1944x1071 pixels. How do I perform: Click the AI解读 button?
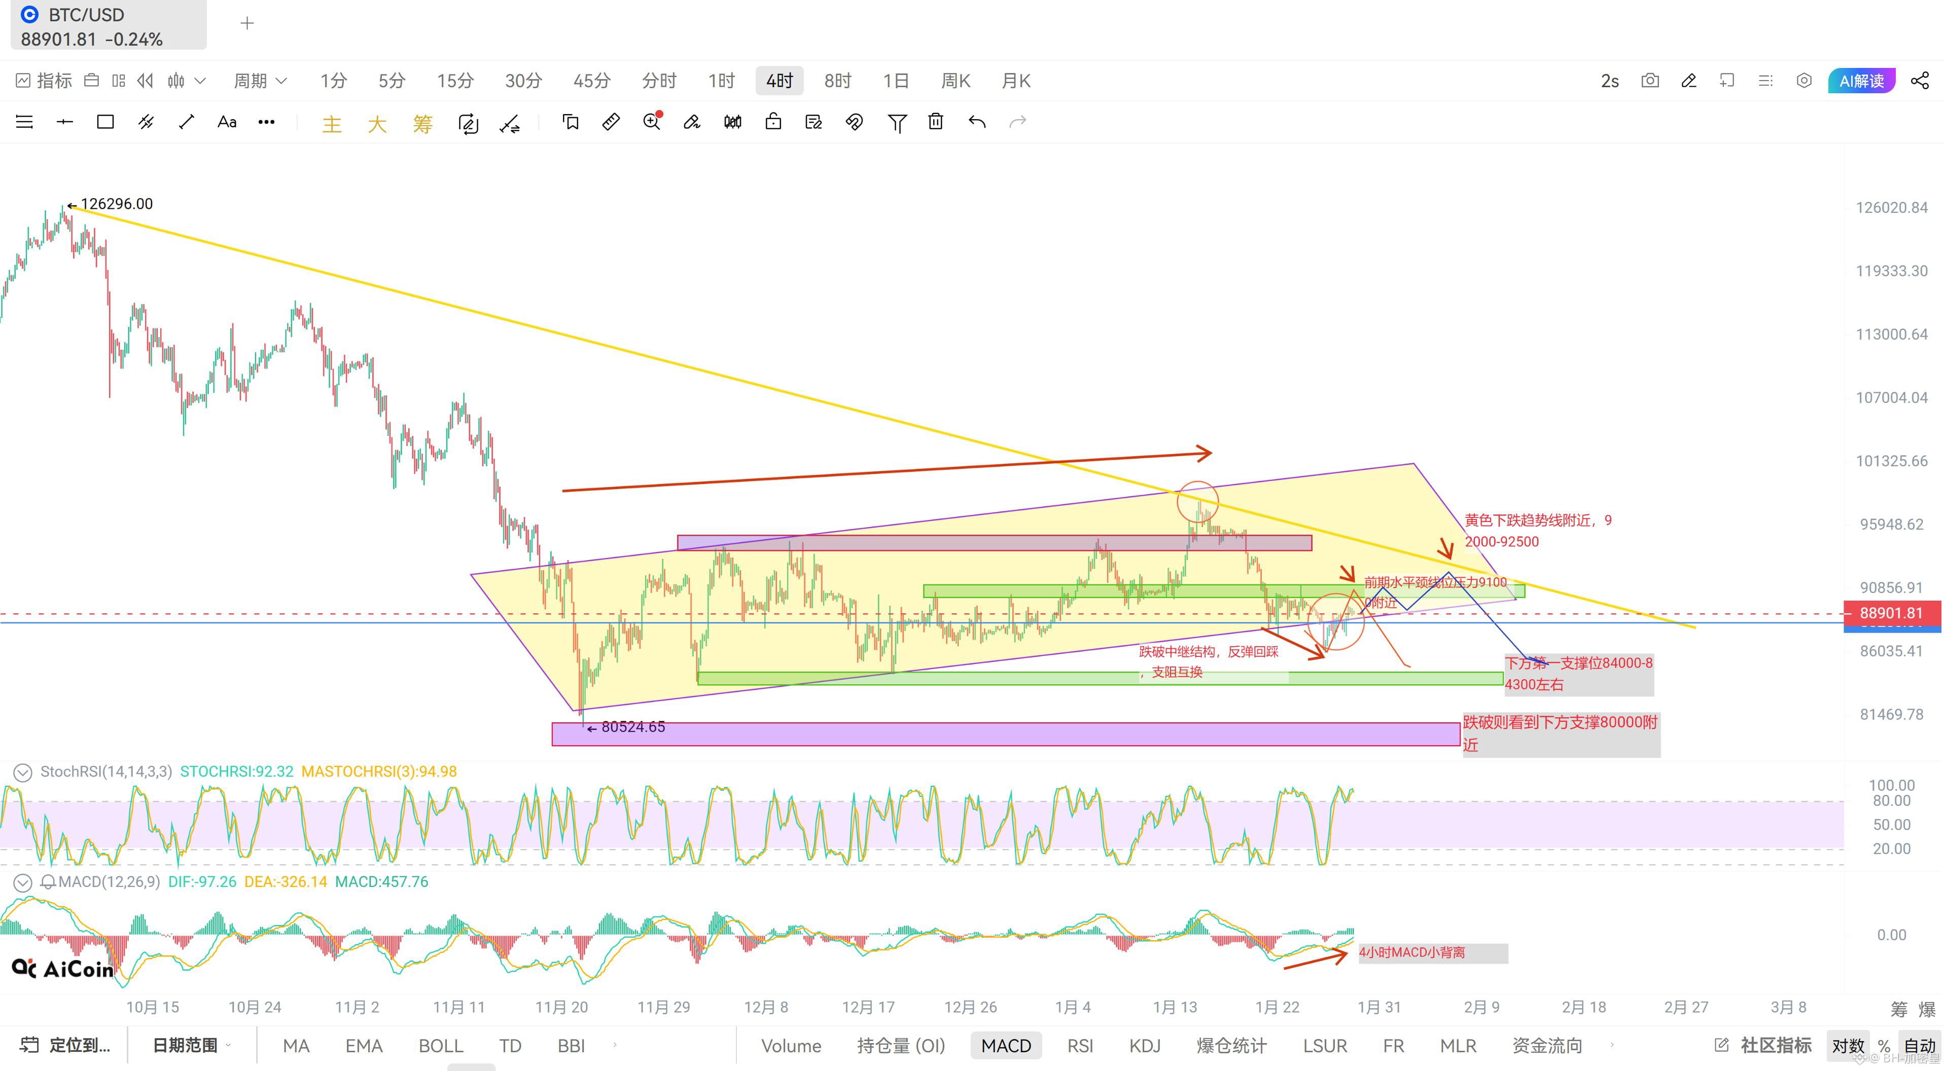pyautogui.click(x=1861, y=81)
